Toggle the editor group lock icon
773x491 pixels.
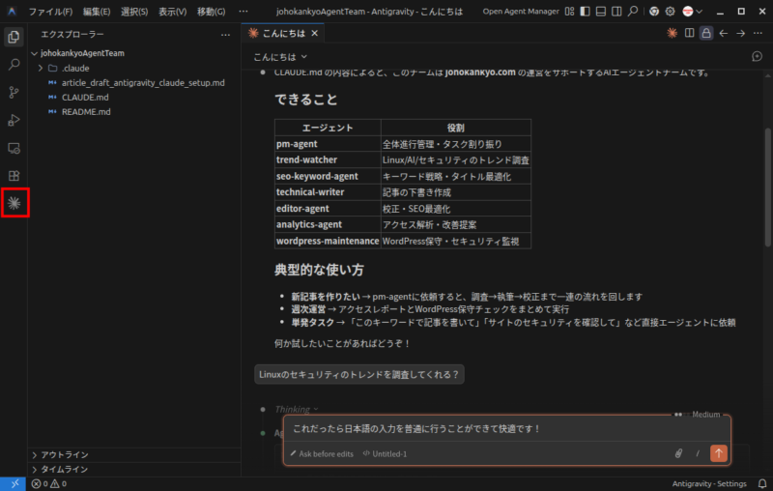706,33
